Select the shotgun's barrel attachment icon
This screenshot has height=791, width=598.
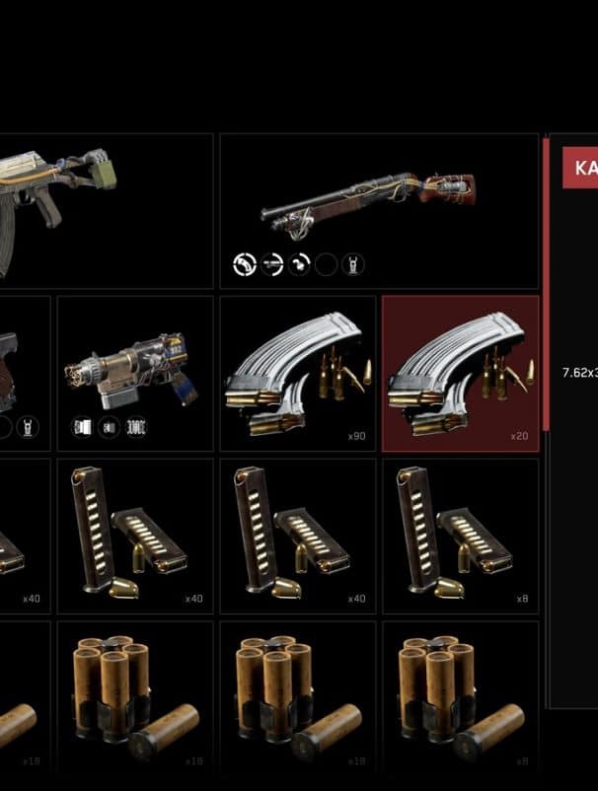(x=272, y=264)
